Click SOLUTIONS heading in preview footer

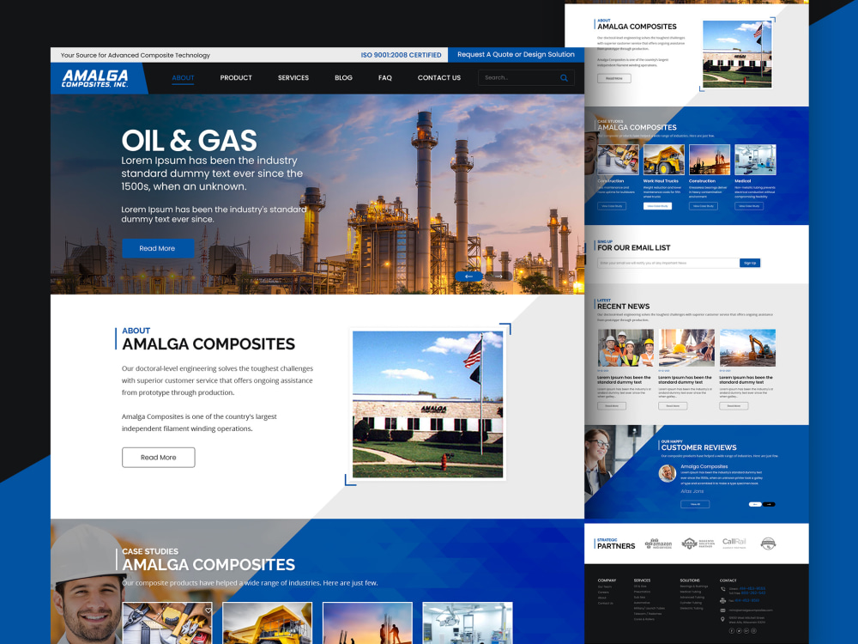click(x=690, y=580)
